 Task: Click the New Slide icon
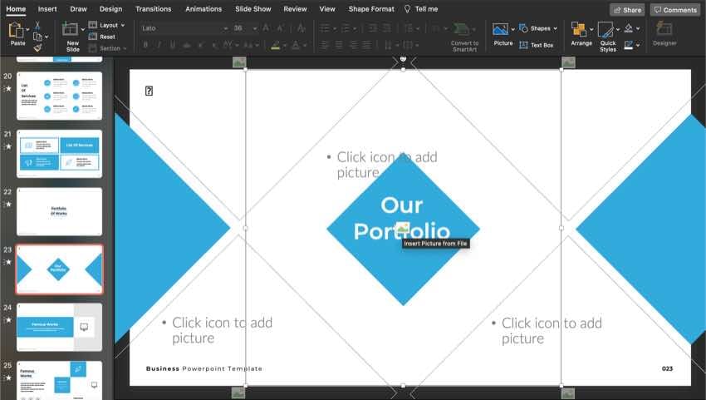72,32
